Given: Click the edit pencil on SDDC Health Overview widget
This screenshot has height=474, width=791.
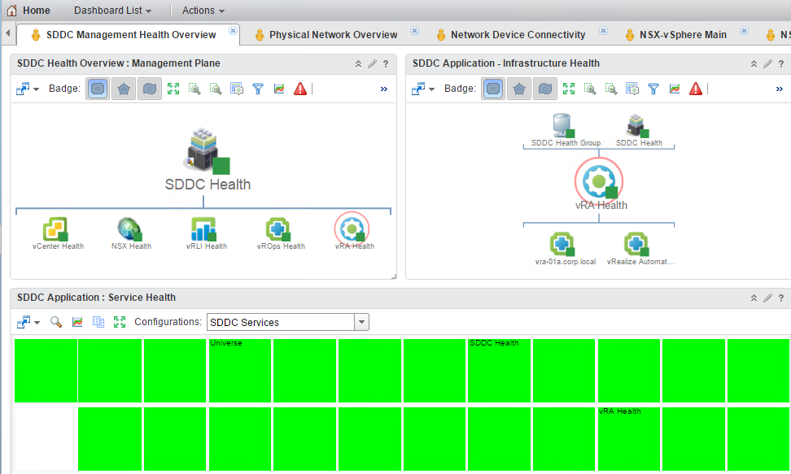Looking at the screenshot, I should pos(372,63).
